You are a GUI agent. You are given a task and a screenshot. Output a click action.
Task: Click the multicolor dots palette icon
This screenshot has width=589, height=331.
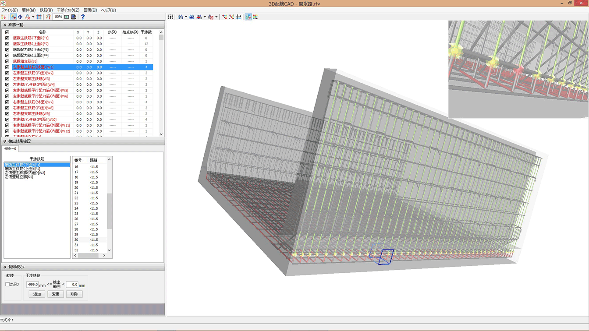[x=255, y=17]
